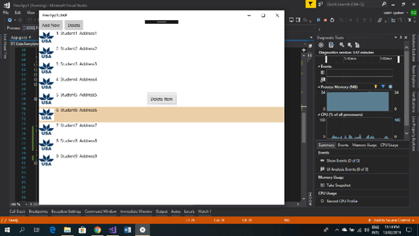Open the File menu

(6, 12)
